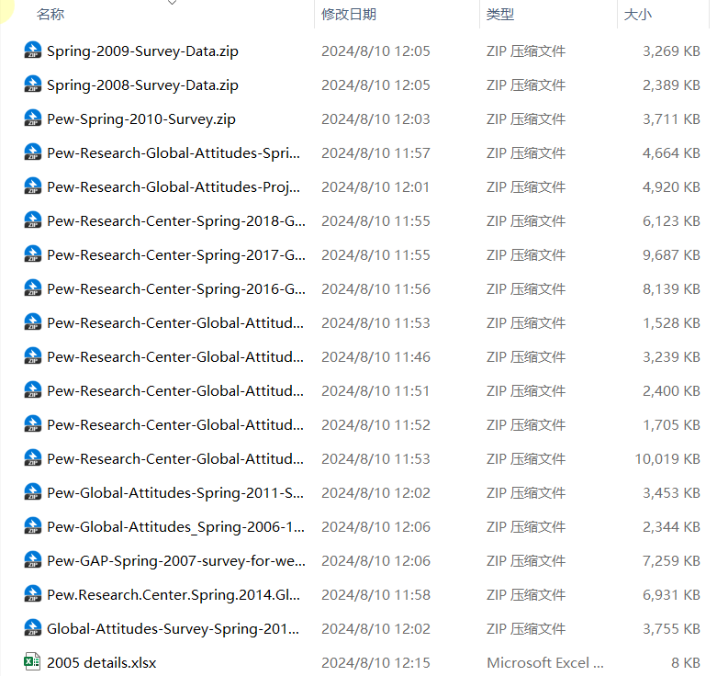Viewport: 717px width, 676px height.
Task: Sort by the 类型 column header
Action: (x=500, y=14)
